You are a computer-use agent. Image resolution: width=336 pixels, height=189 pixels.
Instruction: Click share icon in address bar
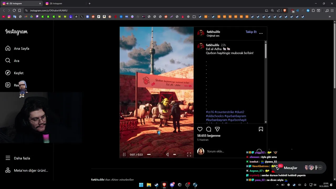[x=279, y=10]
